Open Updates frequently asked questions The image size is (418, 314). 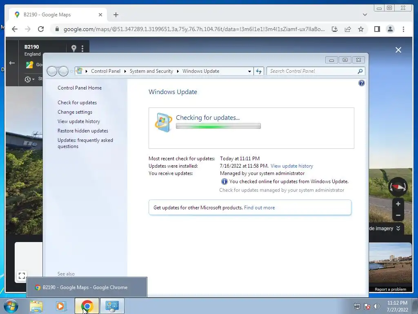coord(85,143)
